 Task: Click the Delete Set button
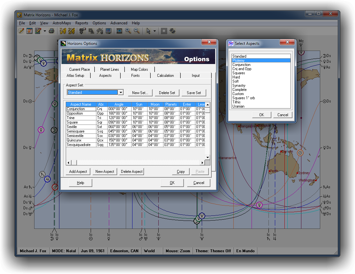click(167, 93)
